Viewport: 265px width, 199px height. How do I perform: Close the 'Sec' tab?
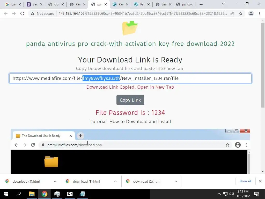(x=41, y=5)
